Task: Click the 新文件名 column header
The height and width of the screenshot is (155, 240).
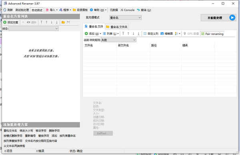Action: click(x=134, y=45)
